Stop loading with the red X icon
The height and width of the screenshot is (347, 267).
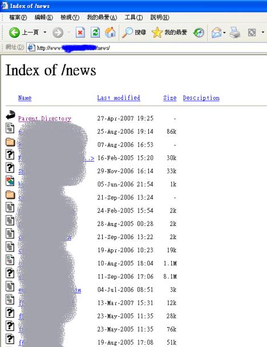pyautogui.click(x=80, y=33)
